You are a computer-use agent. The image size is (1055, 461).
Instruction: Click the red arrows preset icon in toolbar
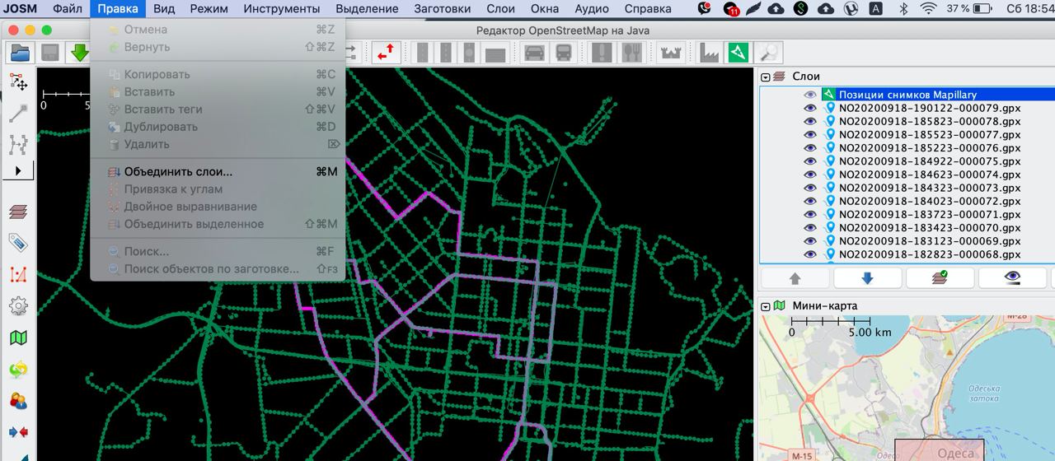pos(385,53)
